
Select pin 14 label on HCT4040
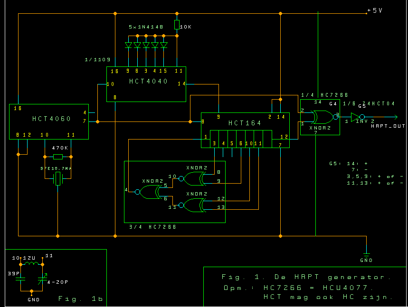pyautogui.click(x=181, y=84)
